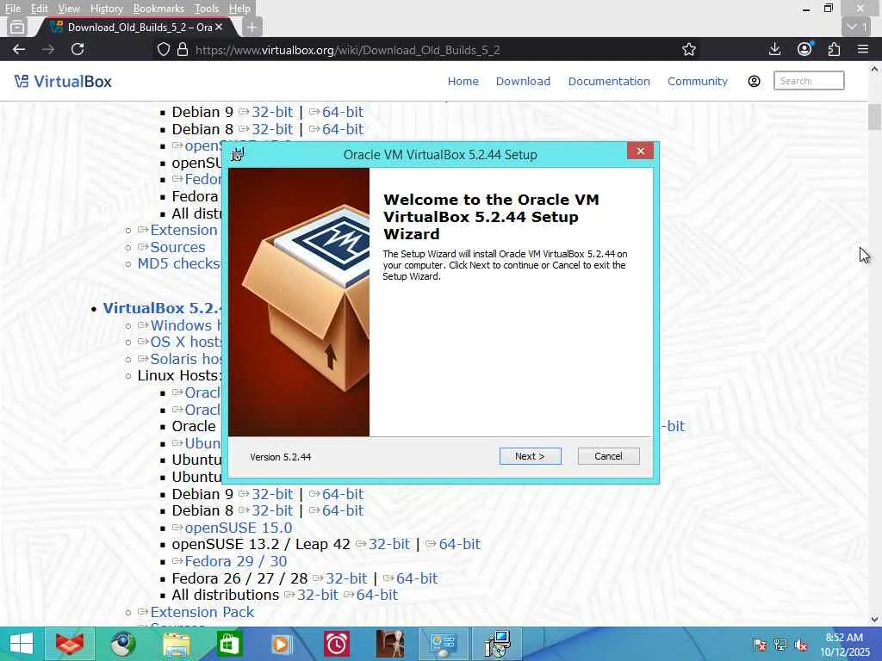Go forward to next page
This screenshot has width=882, height=661.
(48, 49)
